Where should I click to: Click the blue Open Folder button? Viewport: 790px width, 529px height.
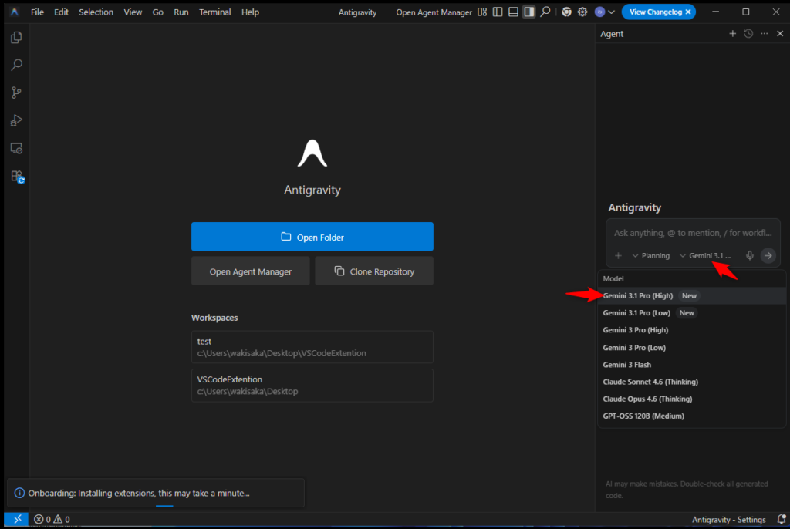[x=312, y=237]
